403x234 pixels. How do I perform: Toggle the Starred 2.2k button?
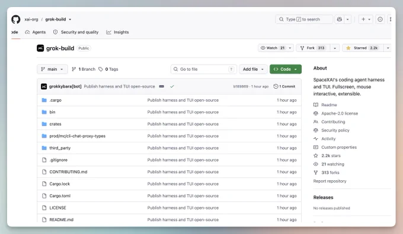362,48
